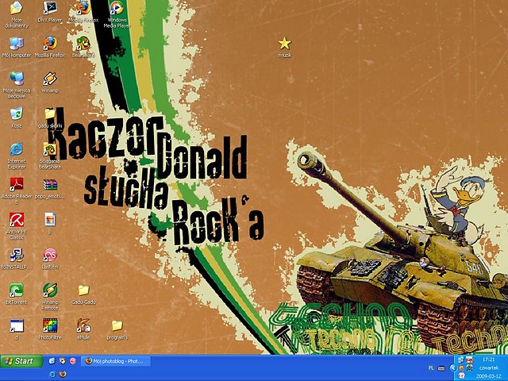Open Moje miejsca sieciowe icon

tap(17, 85)
